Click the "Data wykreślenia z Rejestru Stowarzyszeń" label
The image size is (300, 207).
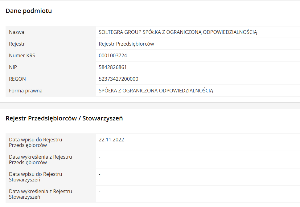40,194
